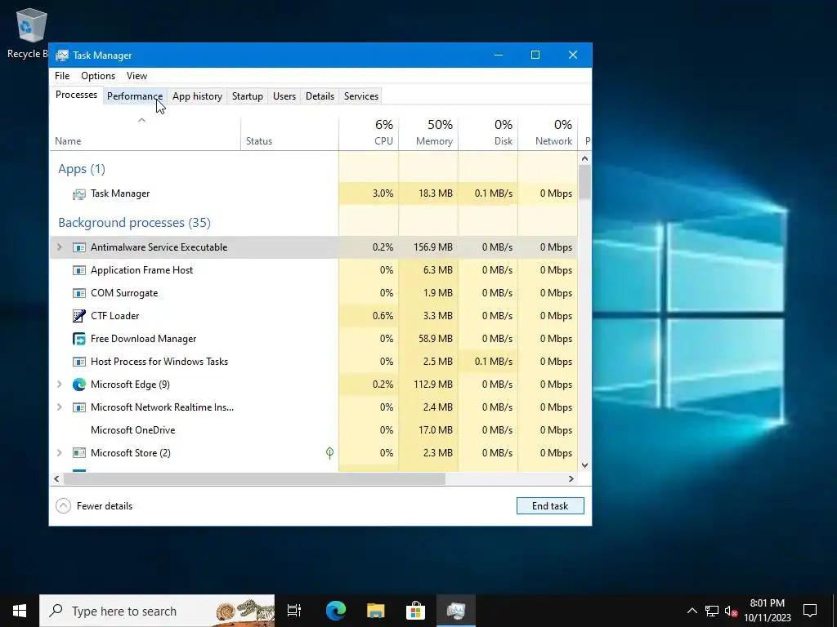Show hidden system tray icons
The width and height of the screenshot is (837, 627).
(692, 611)
